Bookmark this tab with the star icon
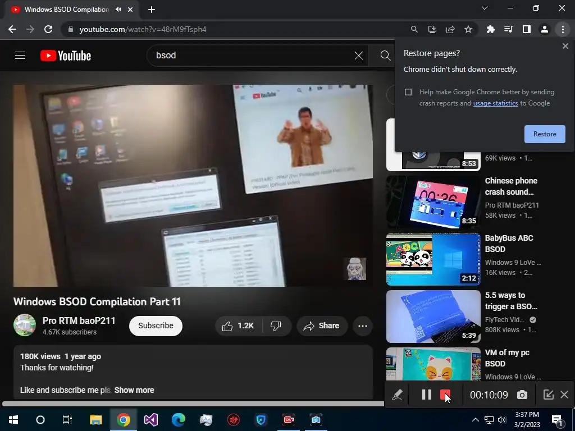The width and height of the screenshot is (575, 431). pyautogui.click(x=468, y=29)
